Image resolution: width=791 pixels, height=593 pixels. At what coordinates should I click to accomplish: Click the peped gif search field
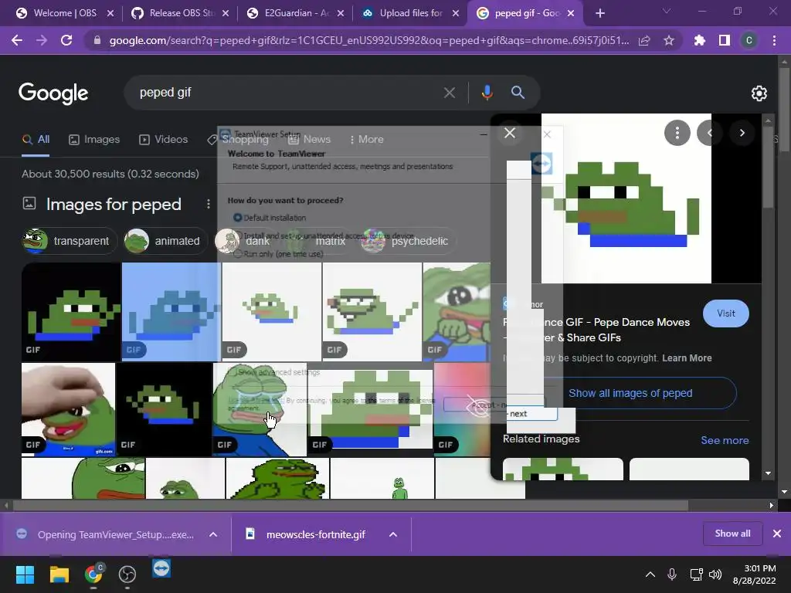point(287,93)
